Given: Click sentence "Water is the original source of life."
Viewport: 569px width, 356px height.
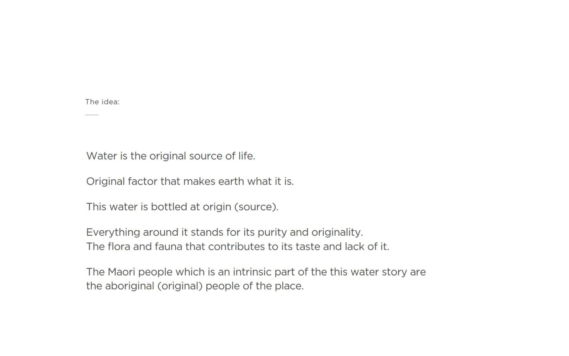Looking at the screenshot, I should (x=171, y=156).
